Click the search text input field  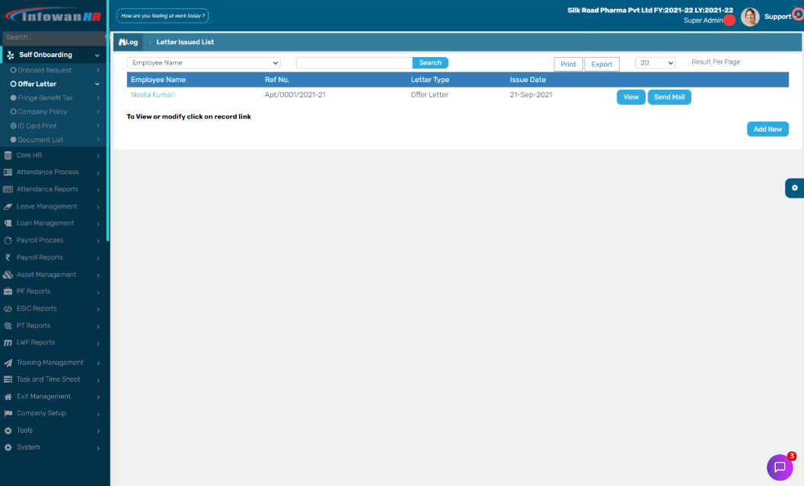coord(354,63)
